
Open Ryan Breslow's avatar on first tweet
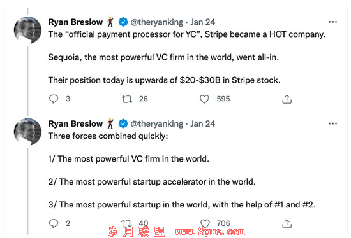click(x=27, y=30)
